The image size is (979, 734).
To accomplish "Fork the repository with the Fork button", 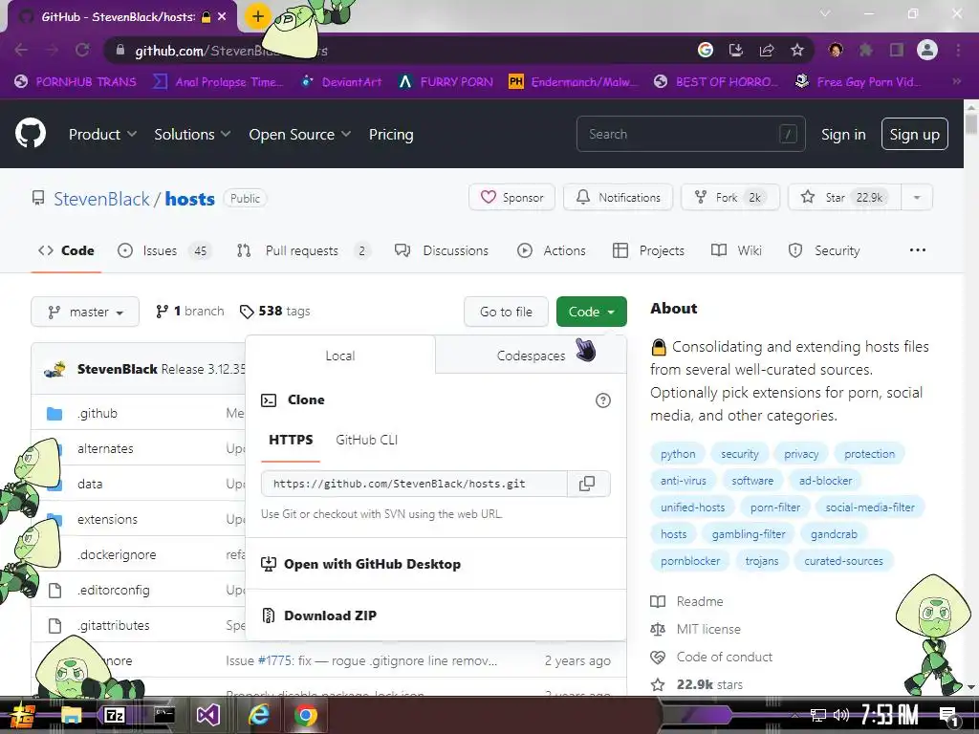I will click(729, 197).
